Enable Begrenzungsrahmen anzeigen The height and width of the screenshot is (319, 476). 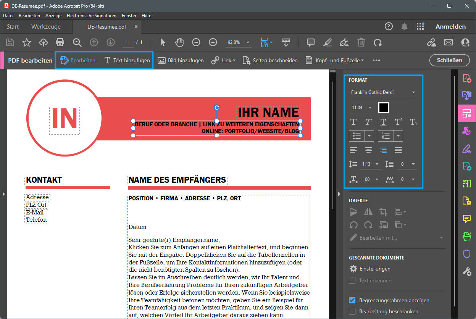[x=352, y=300]
